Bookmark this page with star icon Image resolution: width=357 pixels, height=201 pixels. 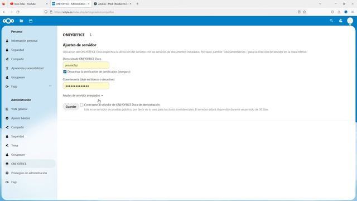(x=305, y=12)
